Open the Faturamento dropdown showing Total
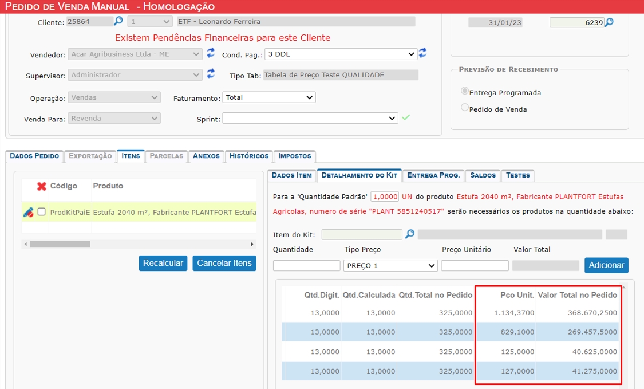This screenshot has width=644, height=389. (269, 97)
